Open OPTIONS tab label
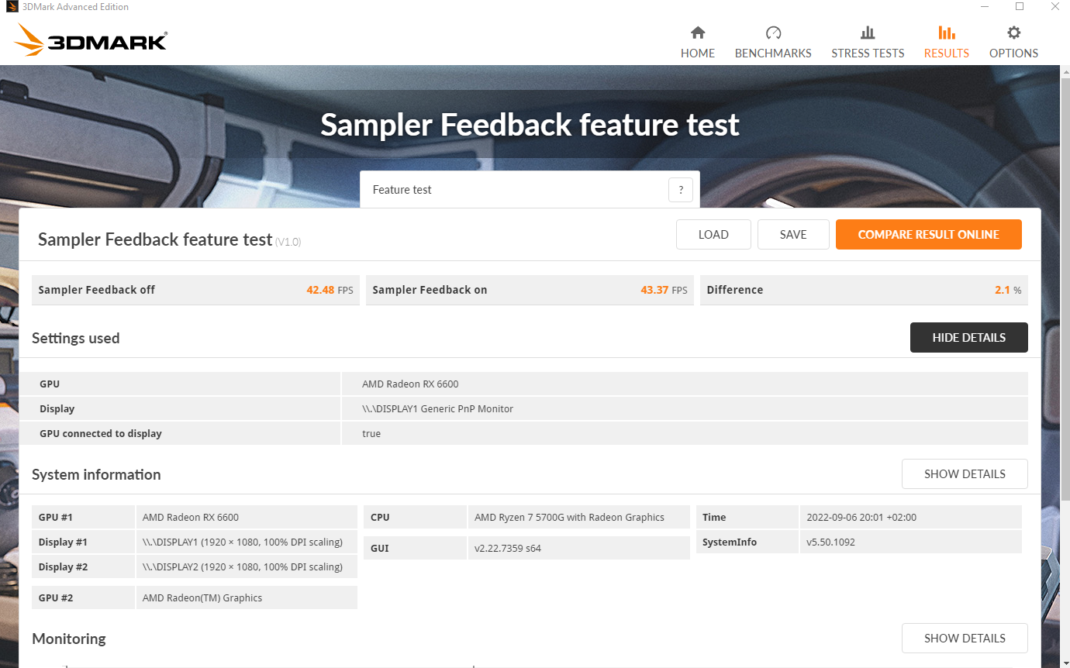Screen dimensions: 1070x668 (1013, 53)
